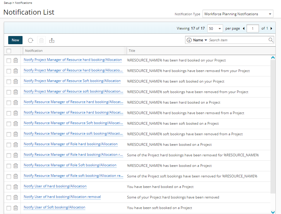This screenshot has width=281, height=214.
Task: Click the export list icon
Action: tap(52, 40)
